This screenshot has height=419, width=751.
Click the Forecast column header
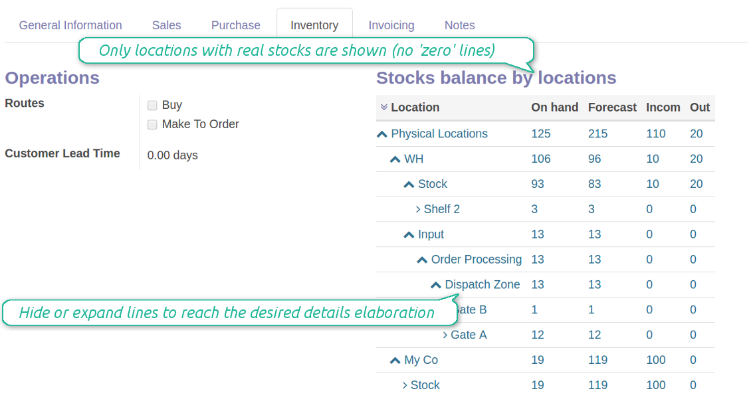pyautogui.click(x=612, y=107)
